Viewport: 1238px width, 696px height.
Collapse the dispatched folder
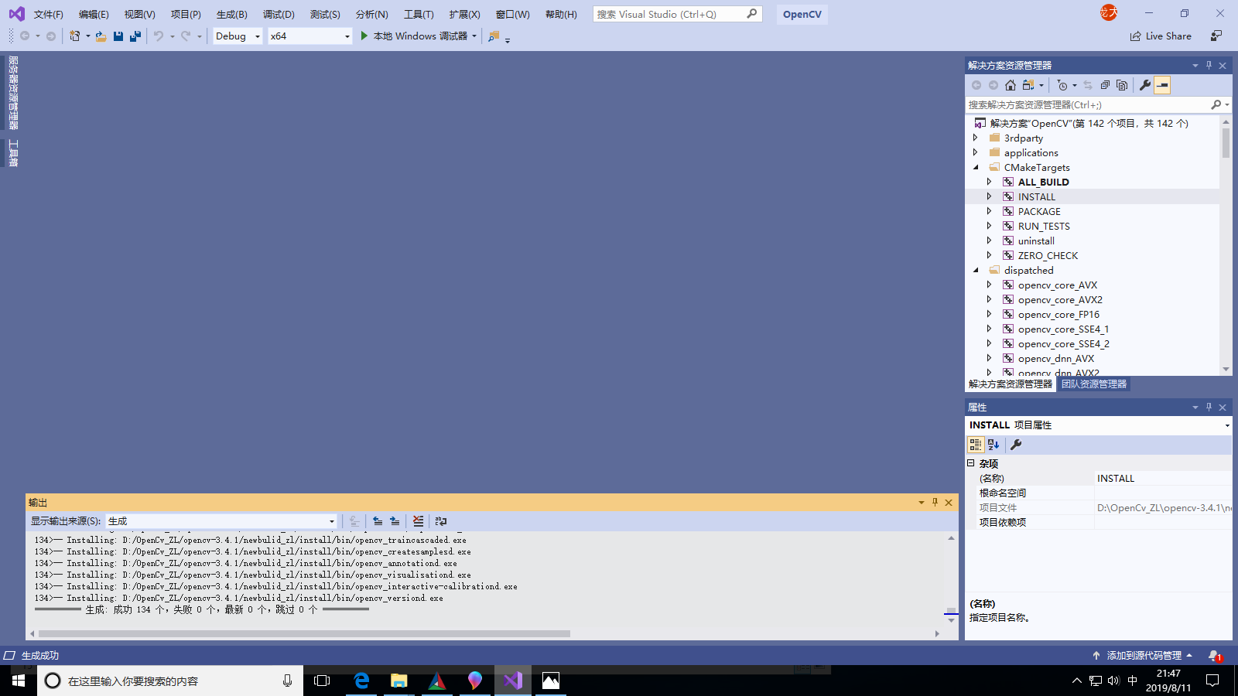tap(976, 270)
